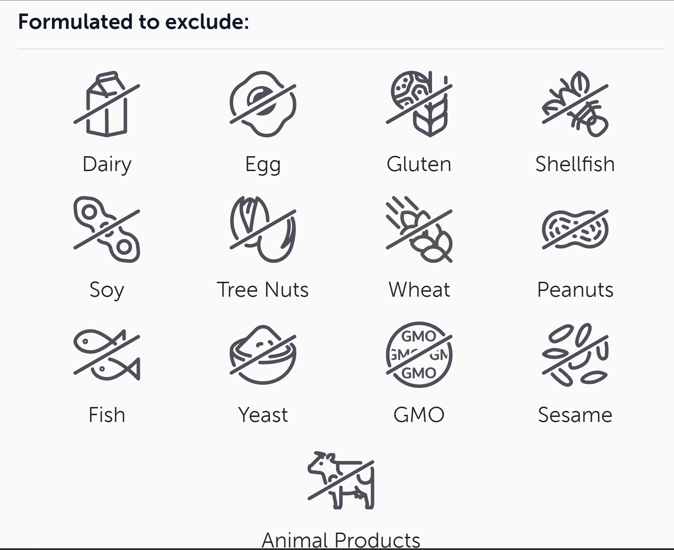Click the crossed-out Peanuts shell icon

pos(575,229)
